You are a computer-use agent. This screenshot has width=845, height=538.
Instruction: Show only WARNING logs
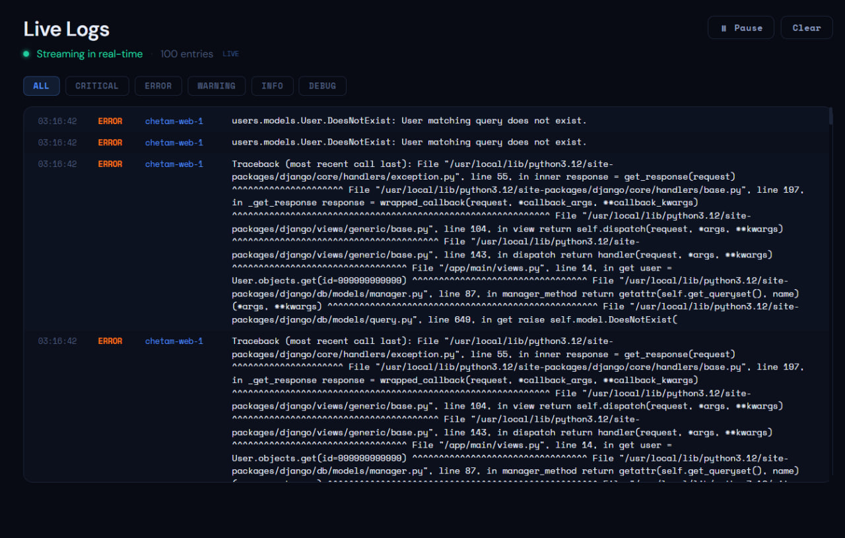(x=217, y=86)
